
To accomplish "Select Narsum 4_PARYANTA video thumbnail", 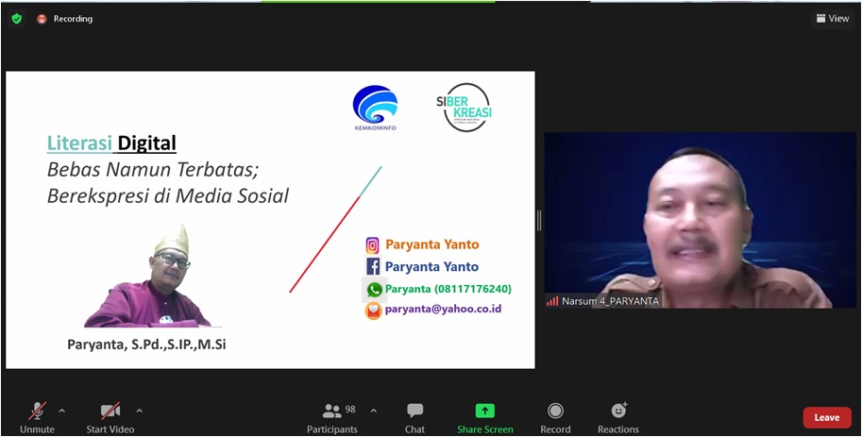I will [701, 220].
